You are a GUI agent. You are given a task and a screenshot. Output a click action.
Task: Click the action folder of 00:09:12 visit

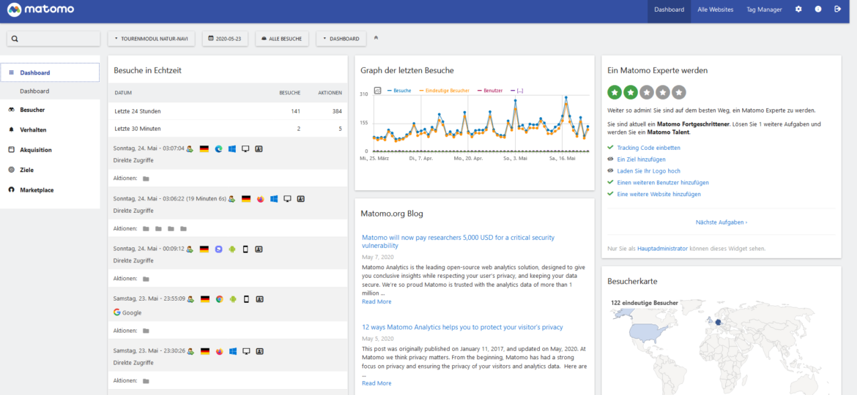click(146, 279)
